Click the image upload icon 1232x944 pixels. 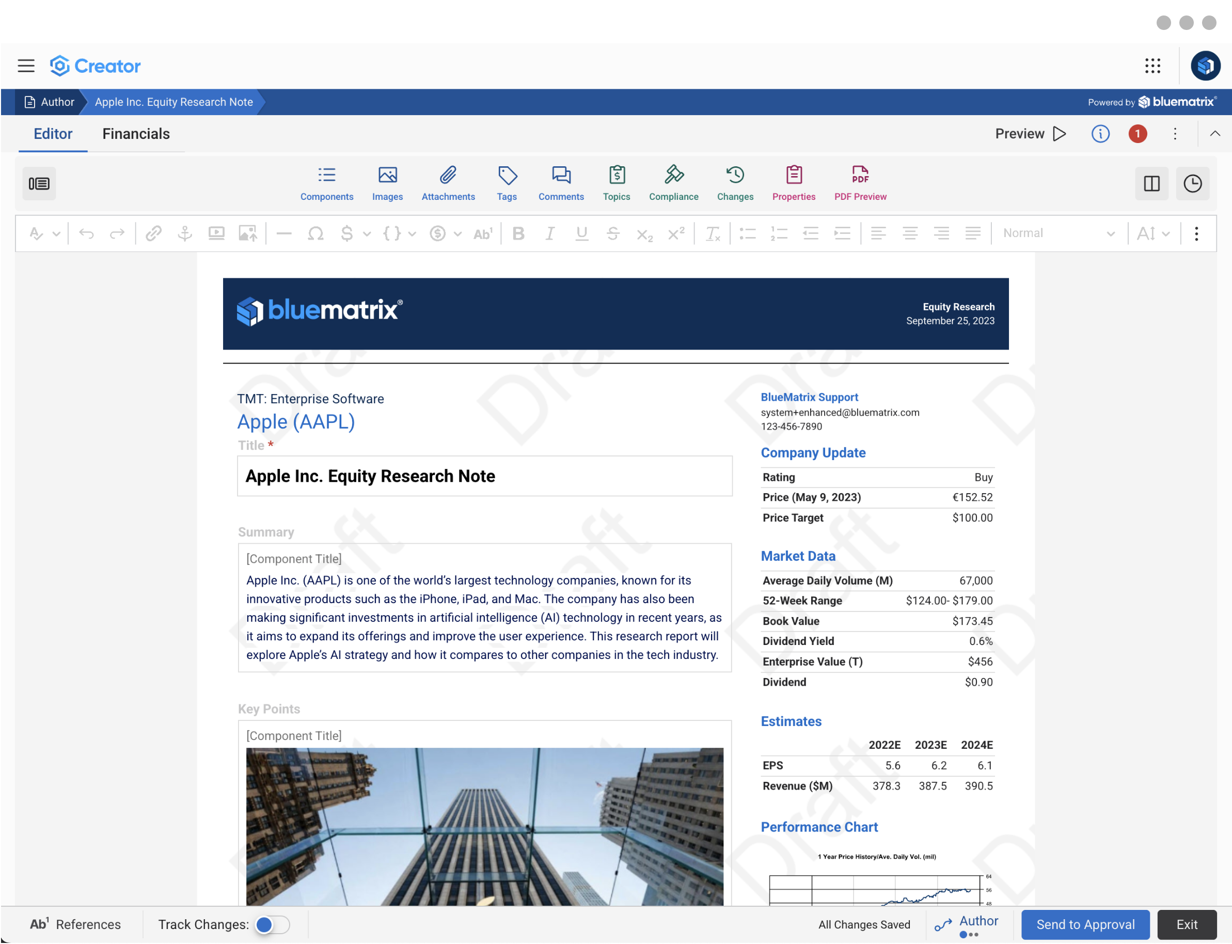[248, 233]
